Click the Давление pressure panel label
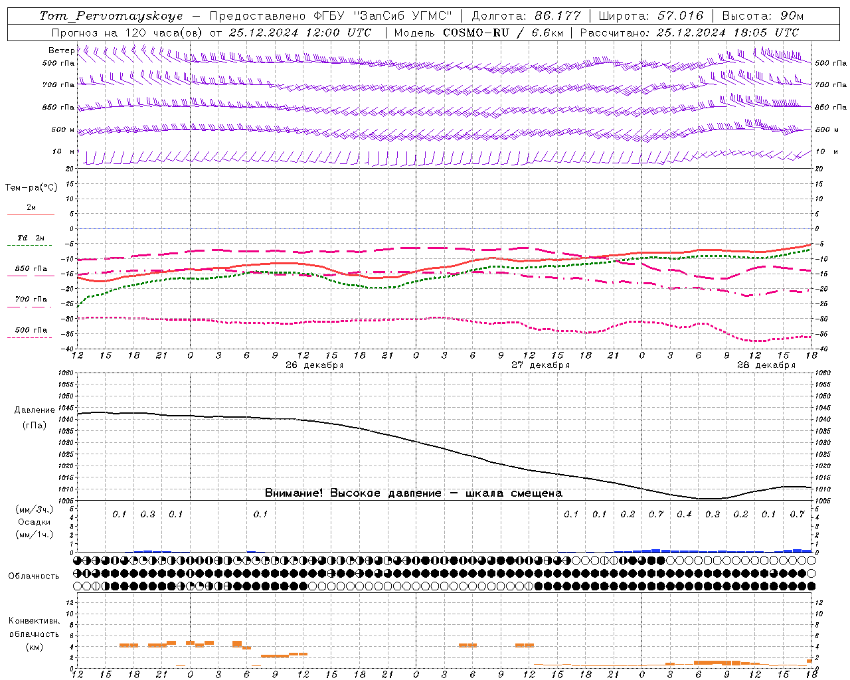 35,410
